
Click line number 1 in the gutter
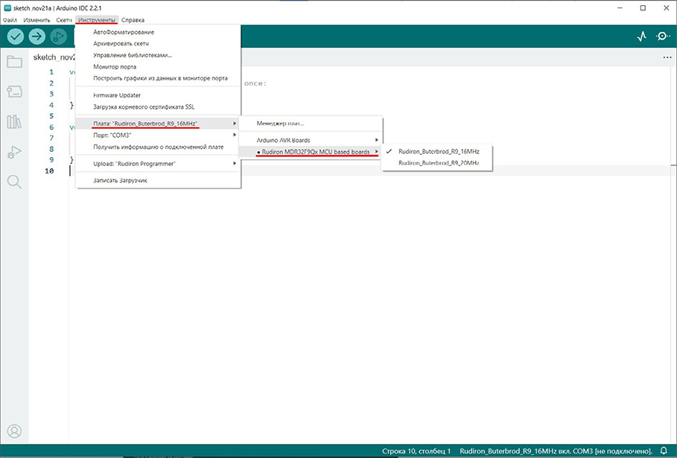click(51, 72)
